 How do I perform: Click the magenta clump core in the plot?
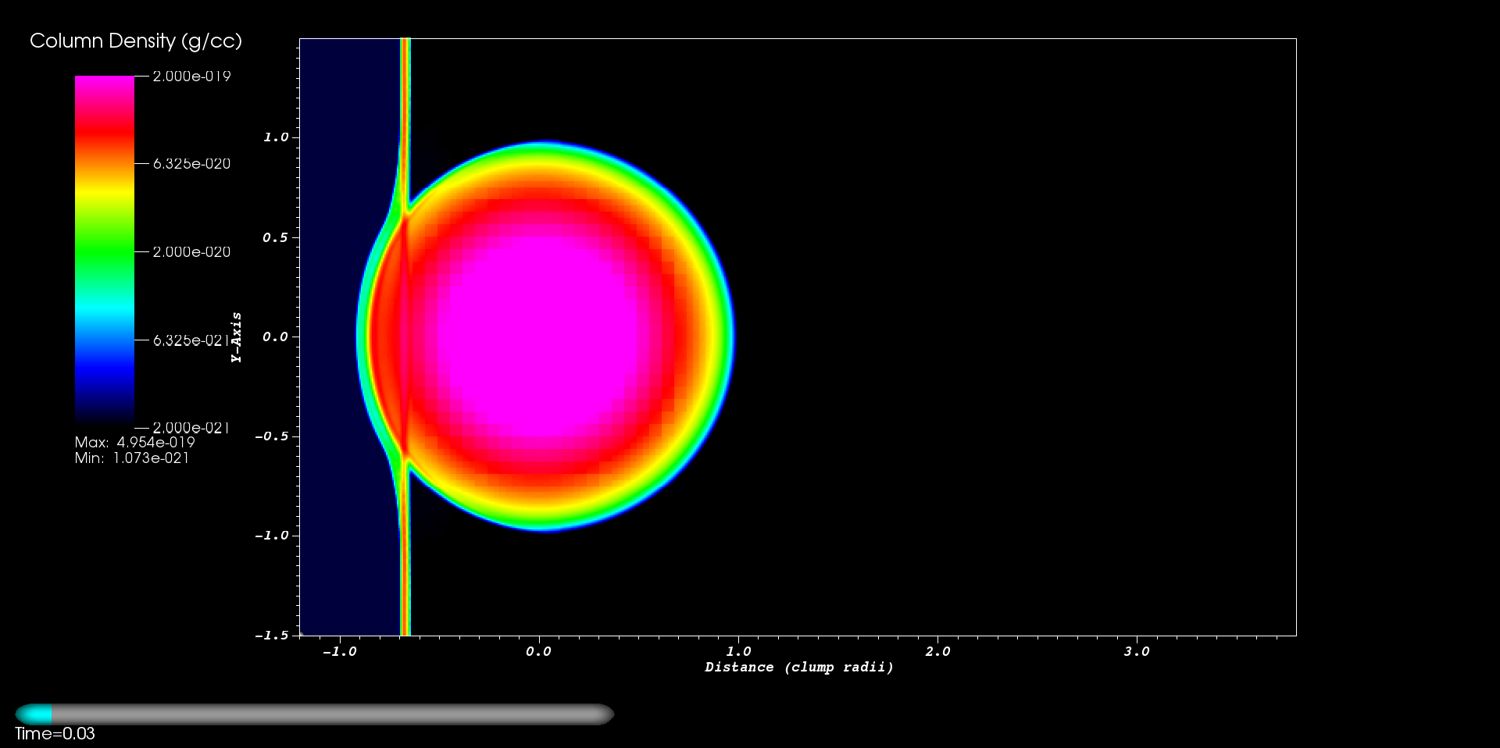point(539,336)
